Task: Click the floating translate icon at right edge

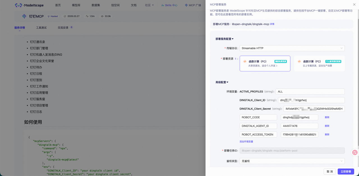Action: point(355,152)
